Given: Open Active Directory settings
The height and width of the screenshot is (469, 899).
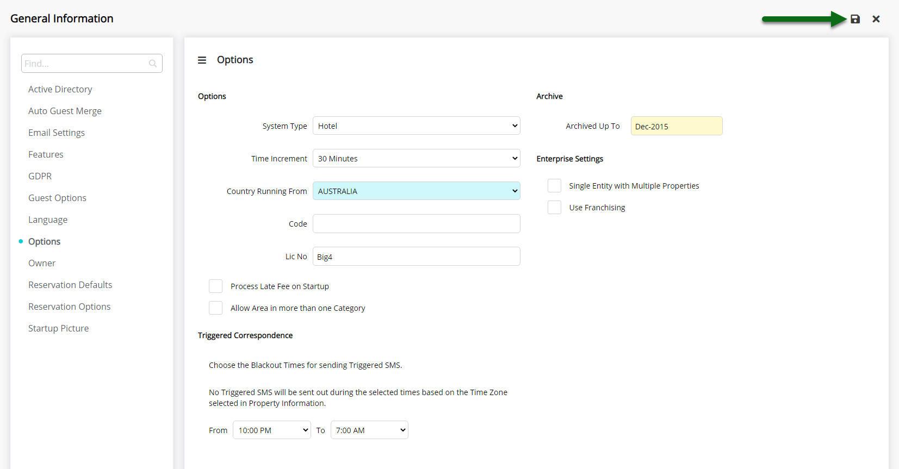Looking at the screenshot, I should pyautogui.click(x=60, y=89).
